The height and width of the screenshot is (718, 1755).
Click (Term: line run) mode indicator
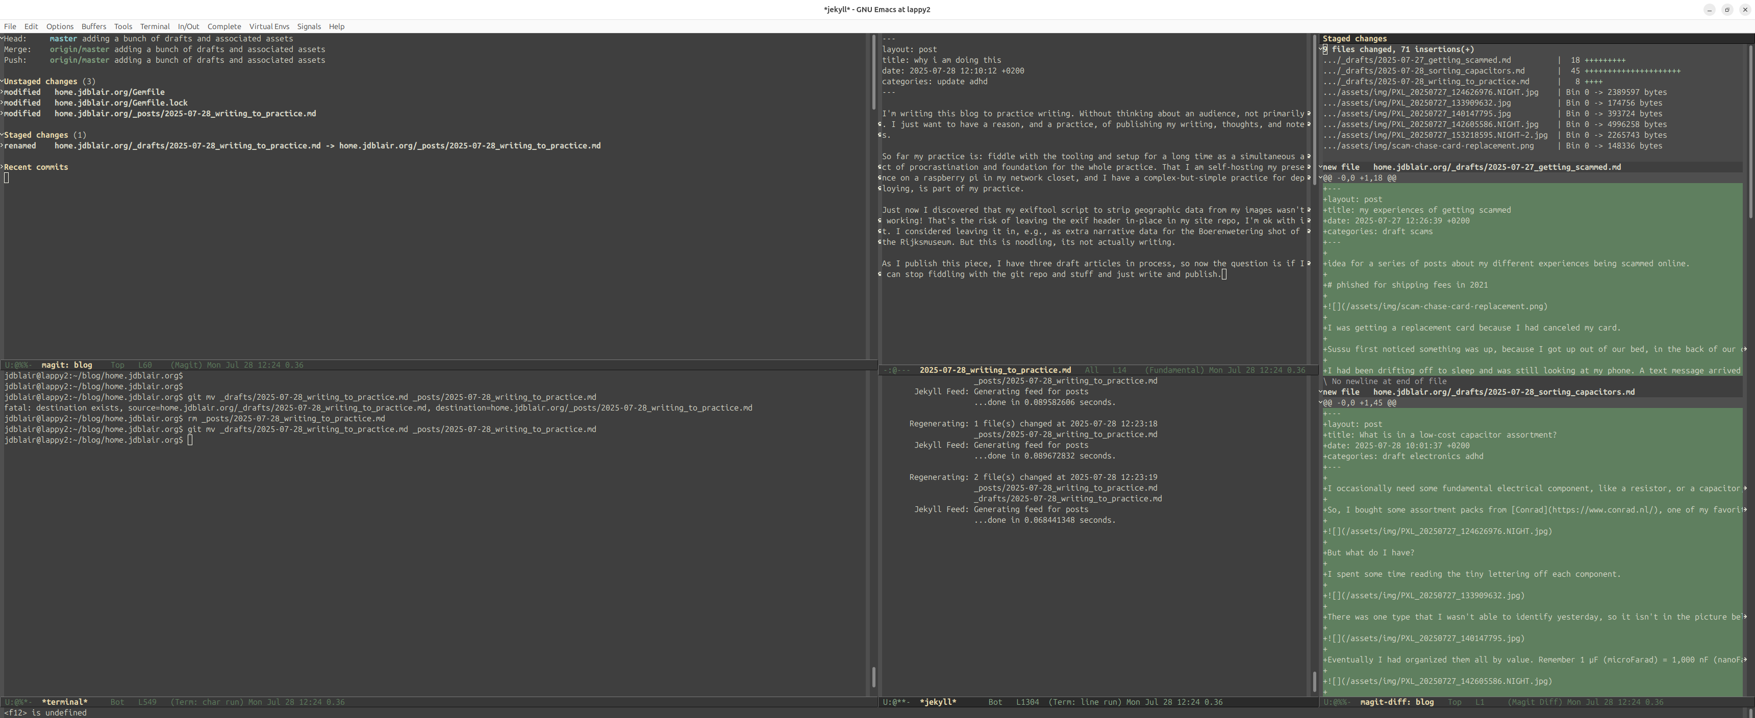[x=1085, y=702]
